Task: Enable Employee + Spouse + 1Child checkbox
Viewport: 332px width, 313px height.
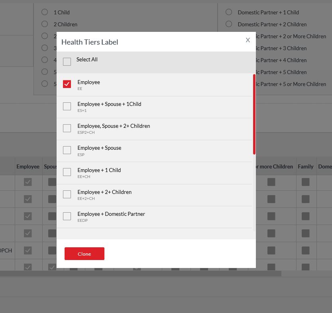Action: click(67, 106)
